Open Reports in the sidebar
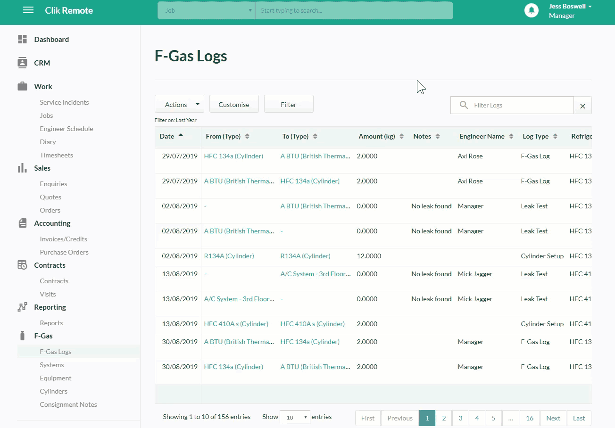Image resolution: width=615 pixels, height=428 pixels. tap(51, 323)
